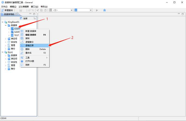The width and height of the screenshot is (186, 121).
Task: Collapse 数据库 folder under KingBaseES
Action: (6, 25)
